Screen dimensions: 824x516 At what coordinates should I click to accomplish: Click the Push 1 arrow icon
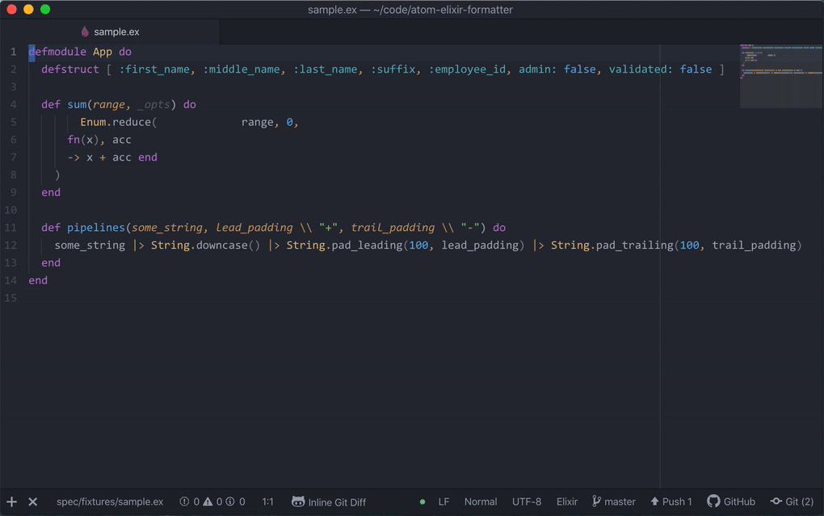click(654, 501)
